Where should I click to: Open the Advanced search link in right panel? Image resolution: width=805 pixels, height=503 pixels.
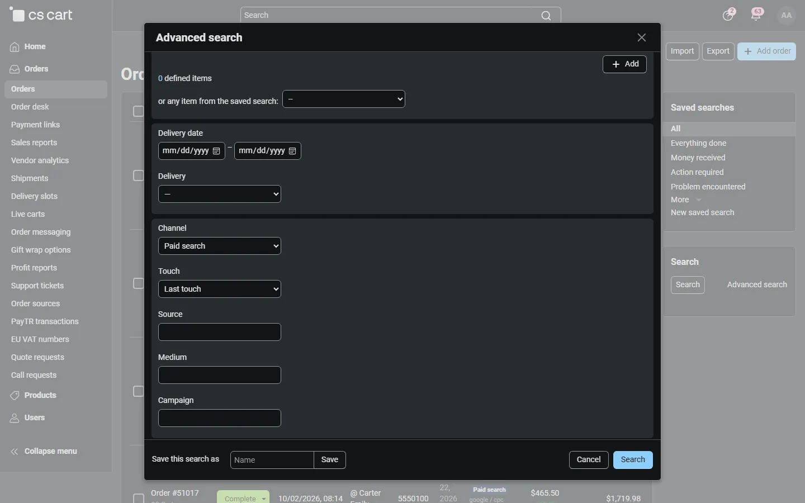pos(757,284)
